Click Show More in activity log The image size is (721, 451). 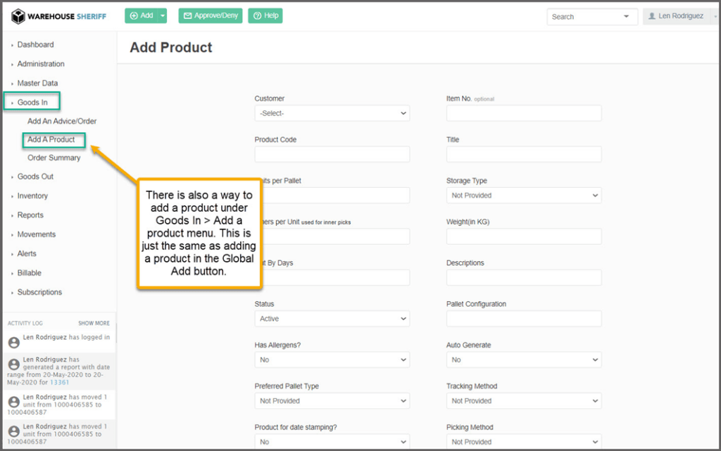point(94,324)
